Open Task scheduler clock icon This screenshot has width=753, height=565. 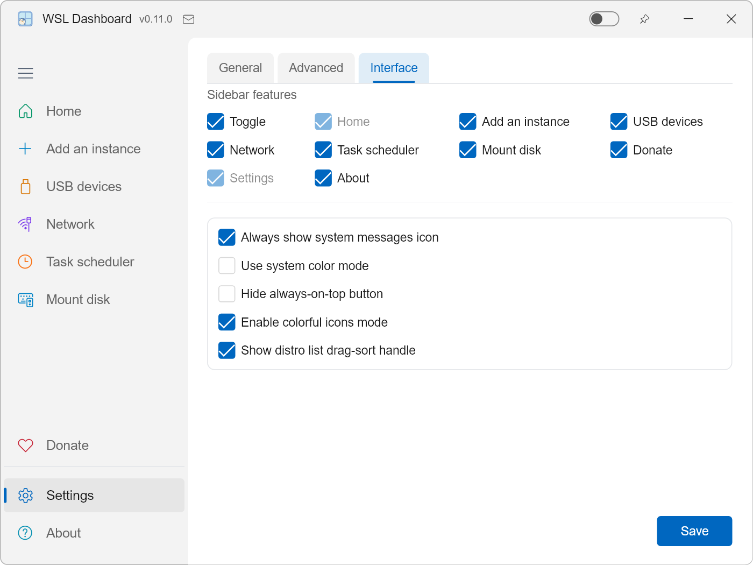25,262
